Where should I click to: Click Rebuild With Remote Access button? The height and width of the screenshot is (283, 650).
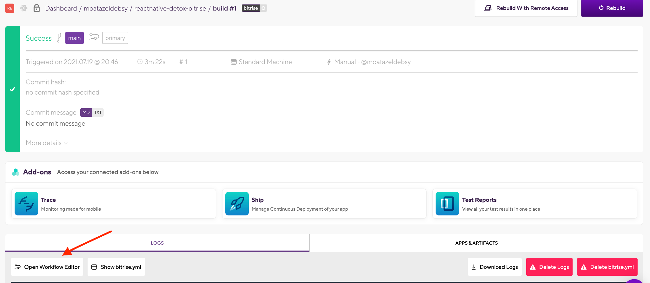526,8
